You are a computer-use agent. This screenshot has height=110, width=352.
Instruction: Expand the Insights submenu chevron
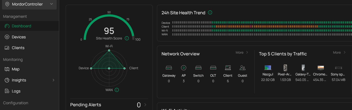pyautogui.click(x=53, y=80)
